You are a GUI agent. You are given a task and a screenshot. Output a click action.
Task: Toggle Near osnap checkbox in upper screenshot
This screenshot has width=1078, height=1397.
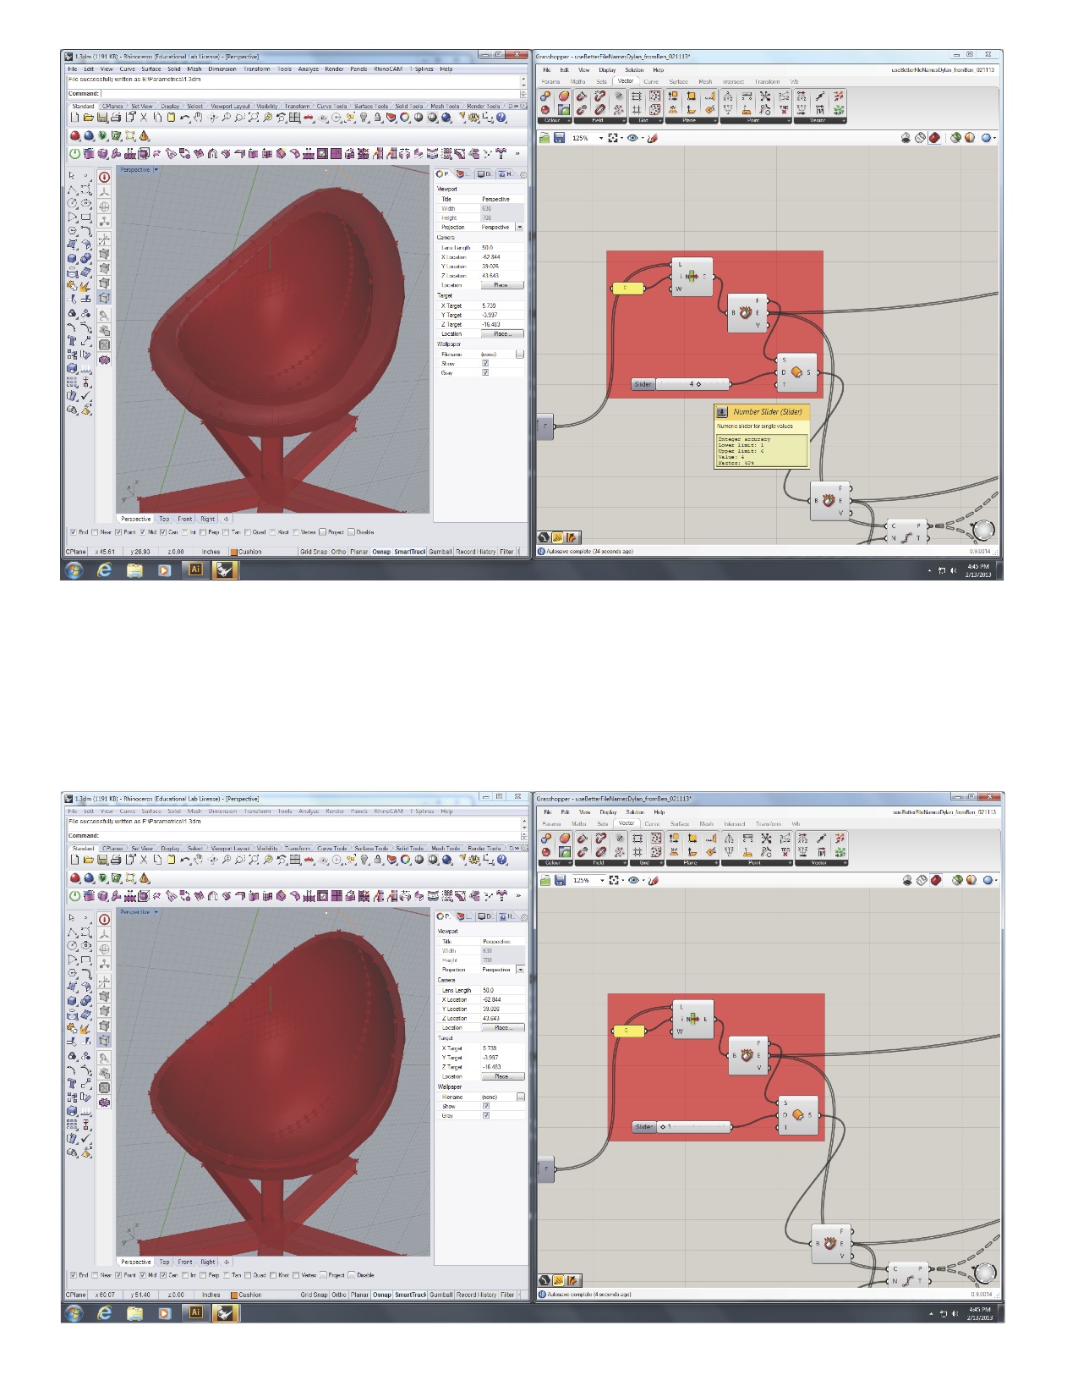95,532
